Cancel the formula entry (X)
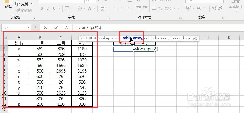This screenshot has height=113, width=244. 46,28
